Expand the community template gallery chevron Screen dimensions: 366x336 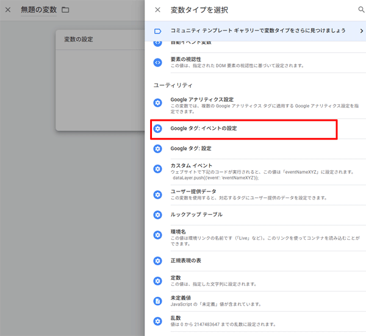click(361, 30)
